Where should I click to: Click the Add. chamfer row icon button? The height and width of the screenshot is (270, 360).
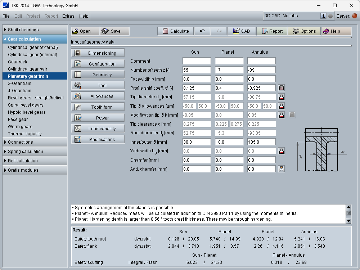(x=282, y=169)
